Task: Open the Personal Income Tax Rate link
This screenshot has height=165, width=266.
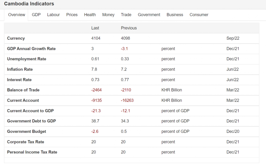Action: pyautogui.click(x=32, y=152)
